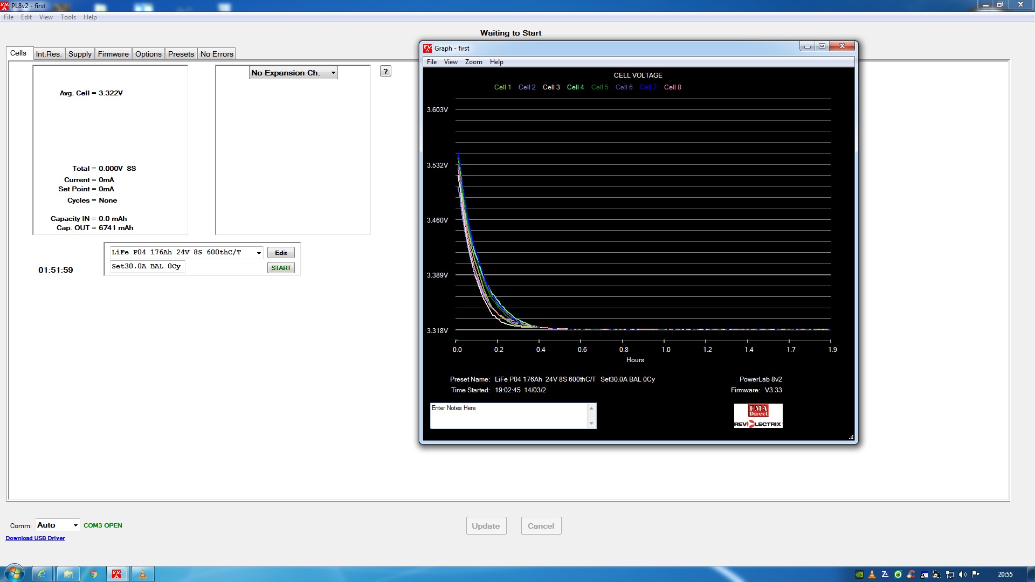
Task: Click the Download USB Driver link
Action: 35,538
